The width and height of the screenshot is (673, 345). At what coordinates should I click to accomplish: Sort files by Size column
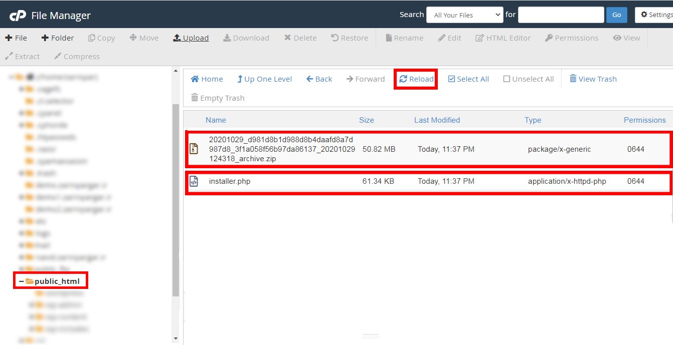pos(367,120)
